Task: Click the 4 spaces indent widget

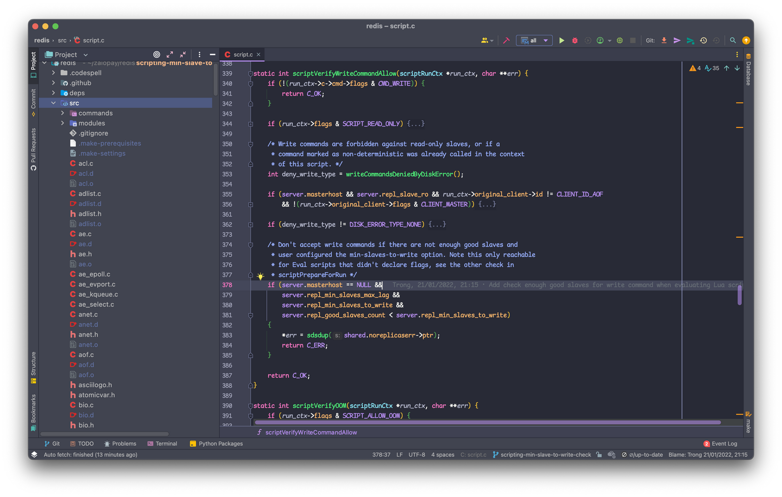Action: coord(443,455)
